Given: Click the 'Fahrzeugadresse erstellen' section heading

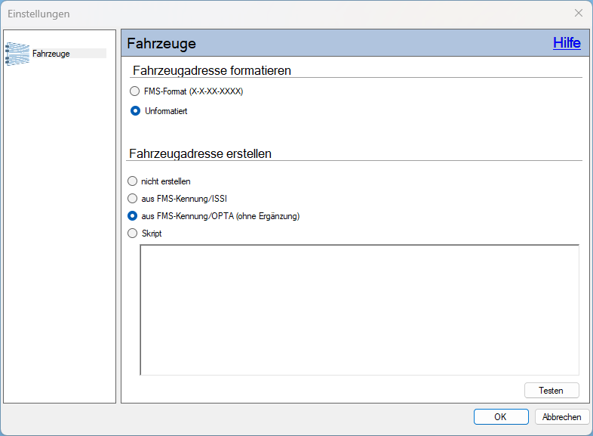Looking at the screenshot, I should tap(200, 154).
